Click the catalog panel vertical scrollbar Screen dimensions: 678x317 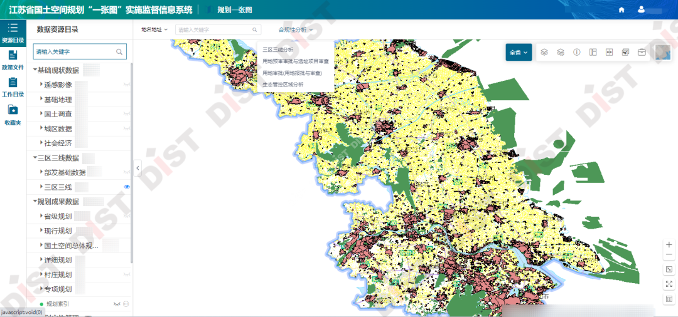(x=131, y=164)
